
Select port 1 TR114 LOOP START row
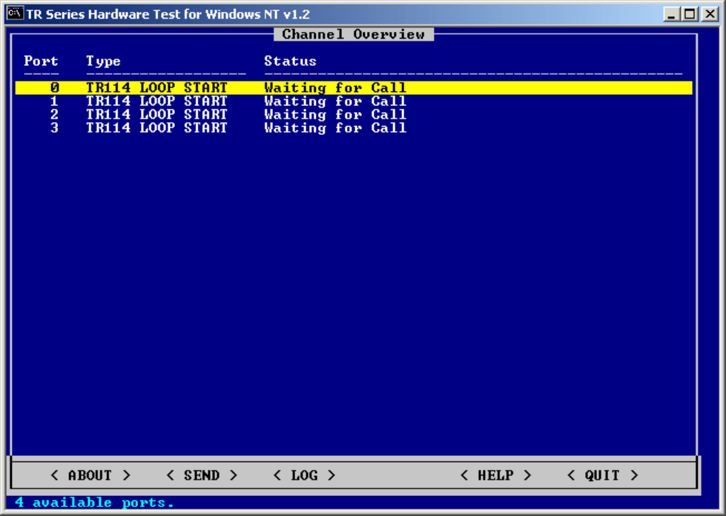point(354,101)
